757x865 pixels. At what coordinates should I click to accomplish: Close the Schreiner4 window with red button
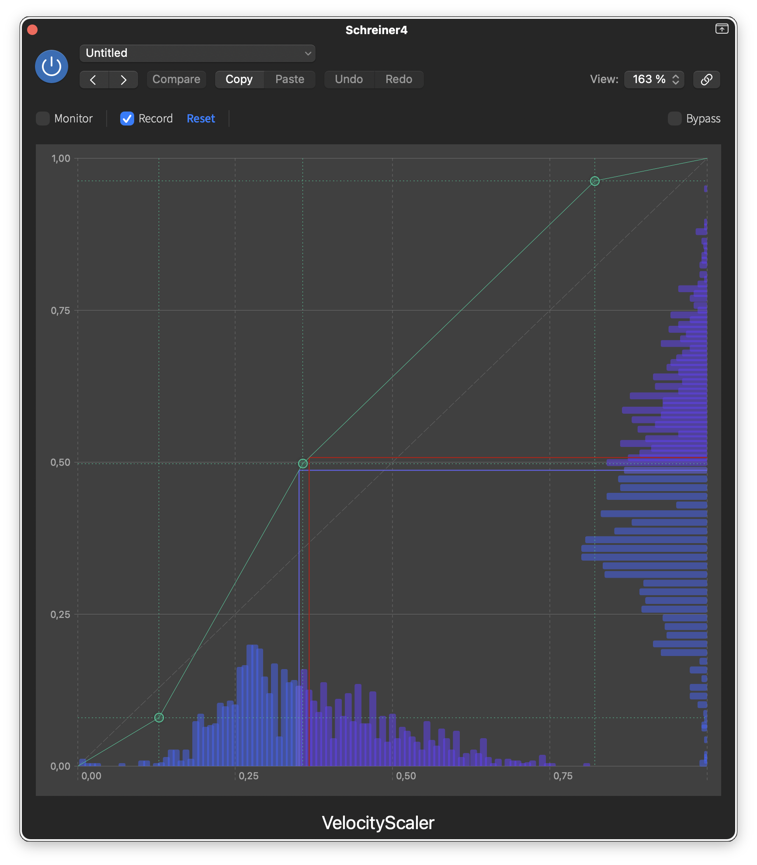(32, 30)
